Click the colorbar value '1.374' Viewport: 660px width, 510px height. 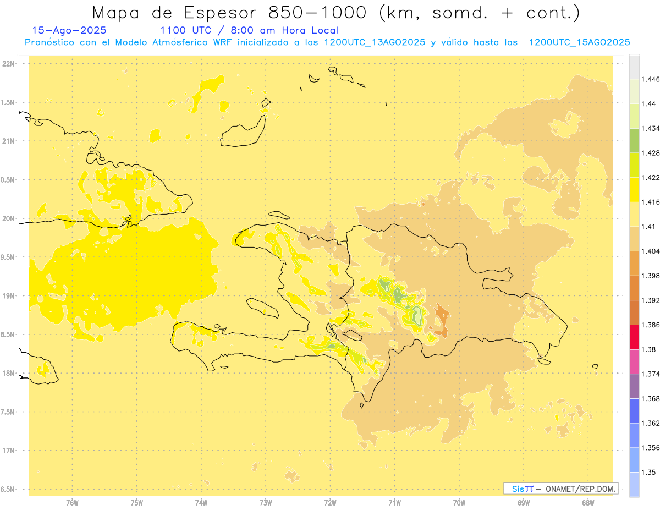tap(652, 374)
